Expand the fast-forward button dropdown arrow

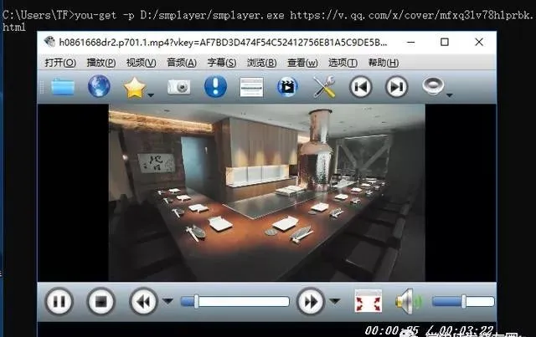coord(335,302)
